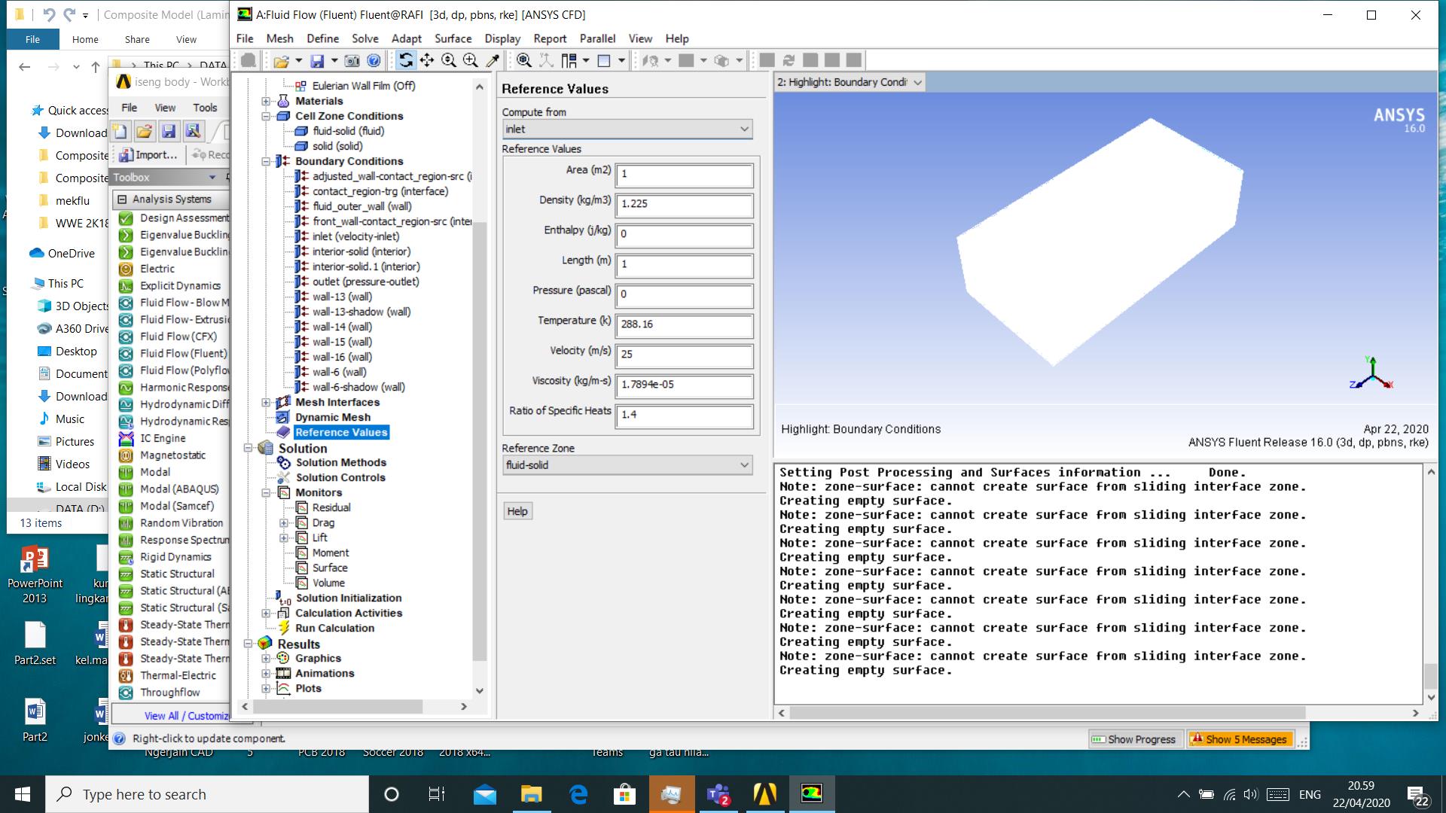Click the ANSYS Fluent icon in the taskbar
Viewport: 1446px width, 813px height.
tap(811, 793)
